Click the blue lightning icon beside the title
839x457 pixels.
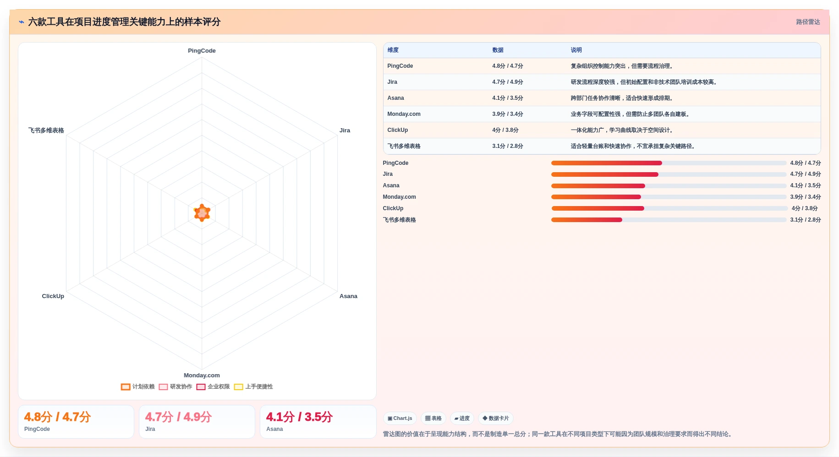pos(22,22)
